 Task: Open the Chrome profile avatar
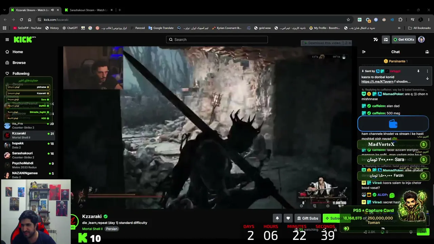tap(421, 20)
